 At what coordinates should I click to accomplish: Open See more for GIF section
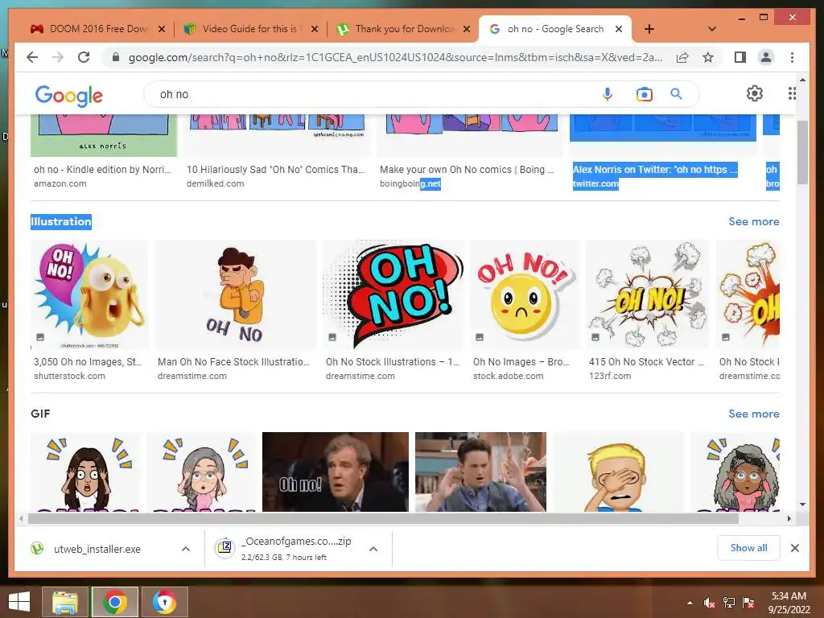pos(753,414)
